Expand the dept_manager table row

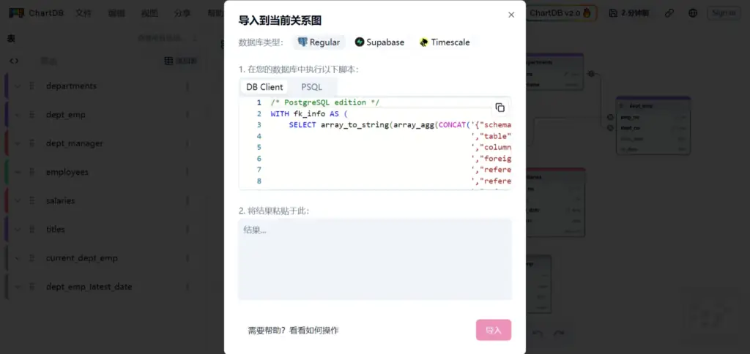point(18,143)
